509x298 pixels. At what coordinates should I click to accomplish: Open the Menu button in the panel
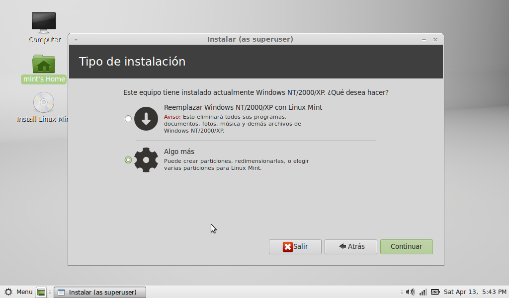18,292
